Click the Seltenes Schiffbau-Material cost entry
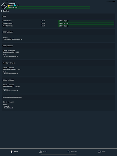Screen dimensions: 117x156 pos(13,39)
